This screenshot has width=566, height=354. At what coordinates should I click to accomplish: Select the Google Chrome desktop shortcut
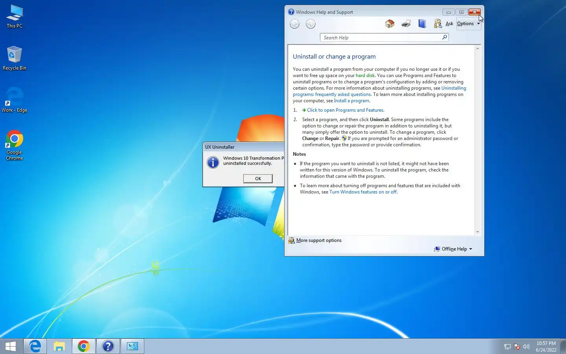pyautogui.click(x=15, y=145)
